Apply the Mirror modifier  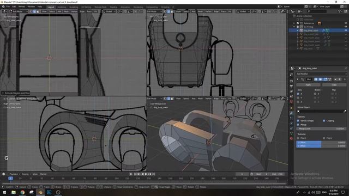pos(308,85)
